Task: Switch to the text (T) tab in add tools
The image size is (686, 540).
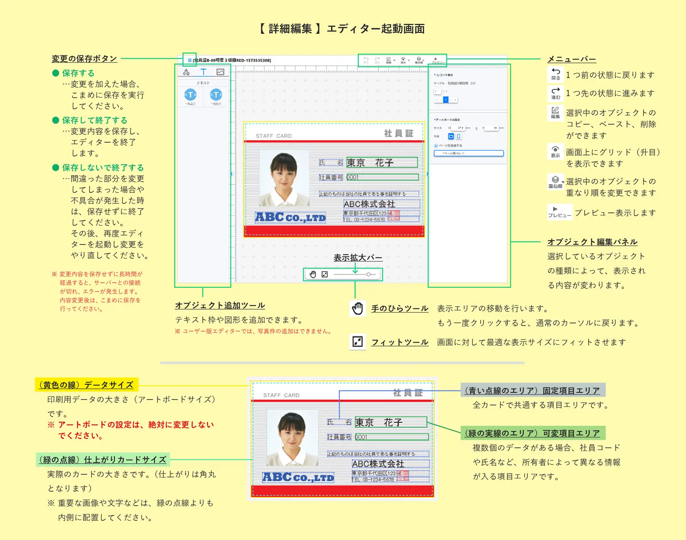Action: [x=203, y=72]
